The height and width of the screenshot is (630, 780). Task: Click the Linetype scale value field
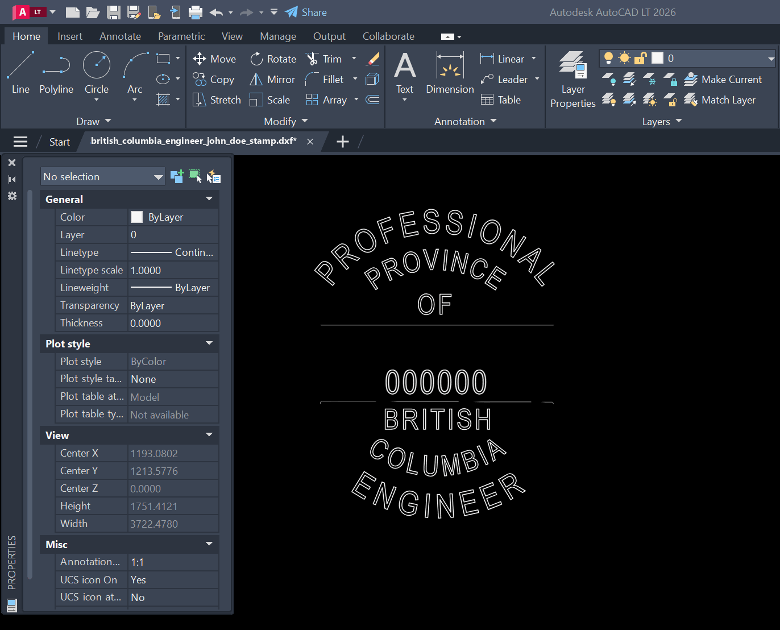click(x=173, y=270)
